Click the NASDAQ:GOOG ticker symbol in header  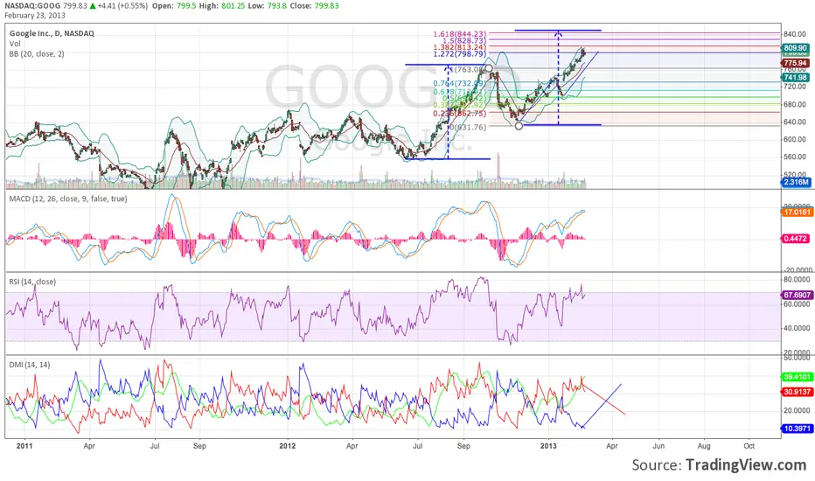[x=34, y=6]
